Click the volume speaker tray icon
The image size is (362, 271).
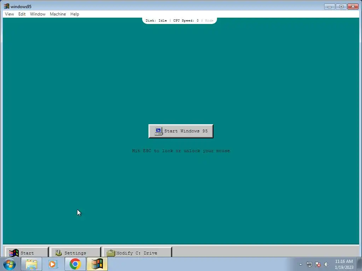tap(326, 264)
